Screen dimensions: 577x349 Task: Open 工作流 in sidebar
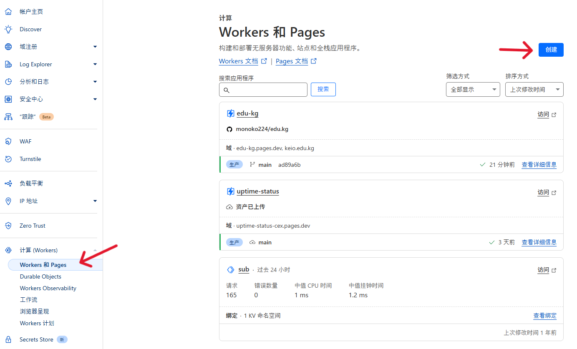click(x=28, y=300)
